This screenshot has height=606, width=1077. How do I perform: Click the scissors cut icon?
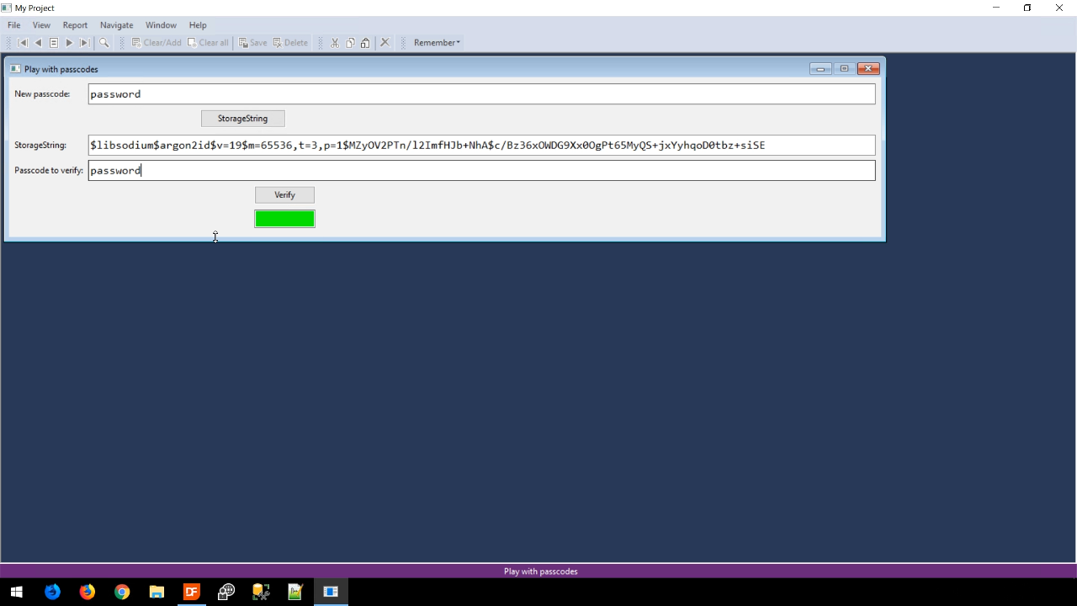[335, 43]
